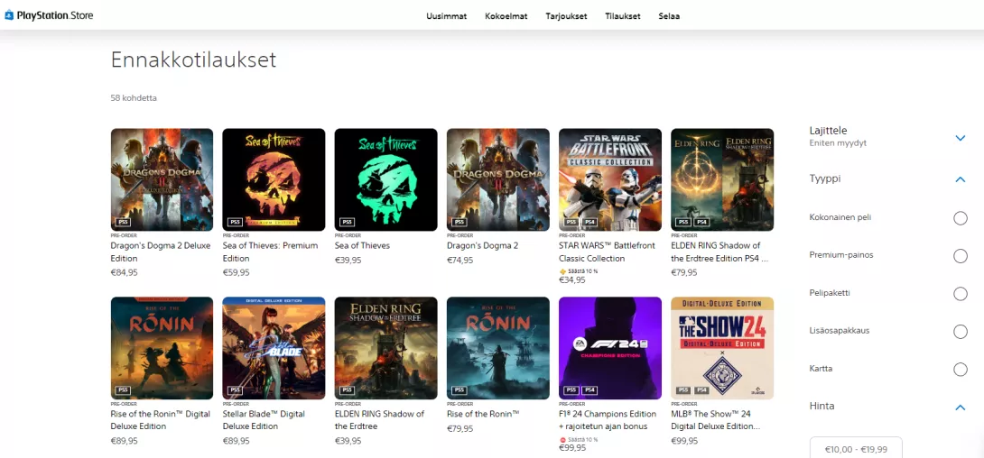This screenshot has height=458, width=984.
Task: Click the PS5 badge on Sea of Thieves Premium
Action: (236, 223)
